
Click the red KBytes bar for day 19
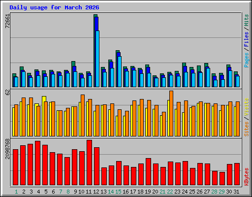(148, 172)
